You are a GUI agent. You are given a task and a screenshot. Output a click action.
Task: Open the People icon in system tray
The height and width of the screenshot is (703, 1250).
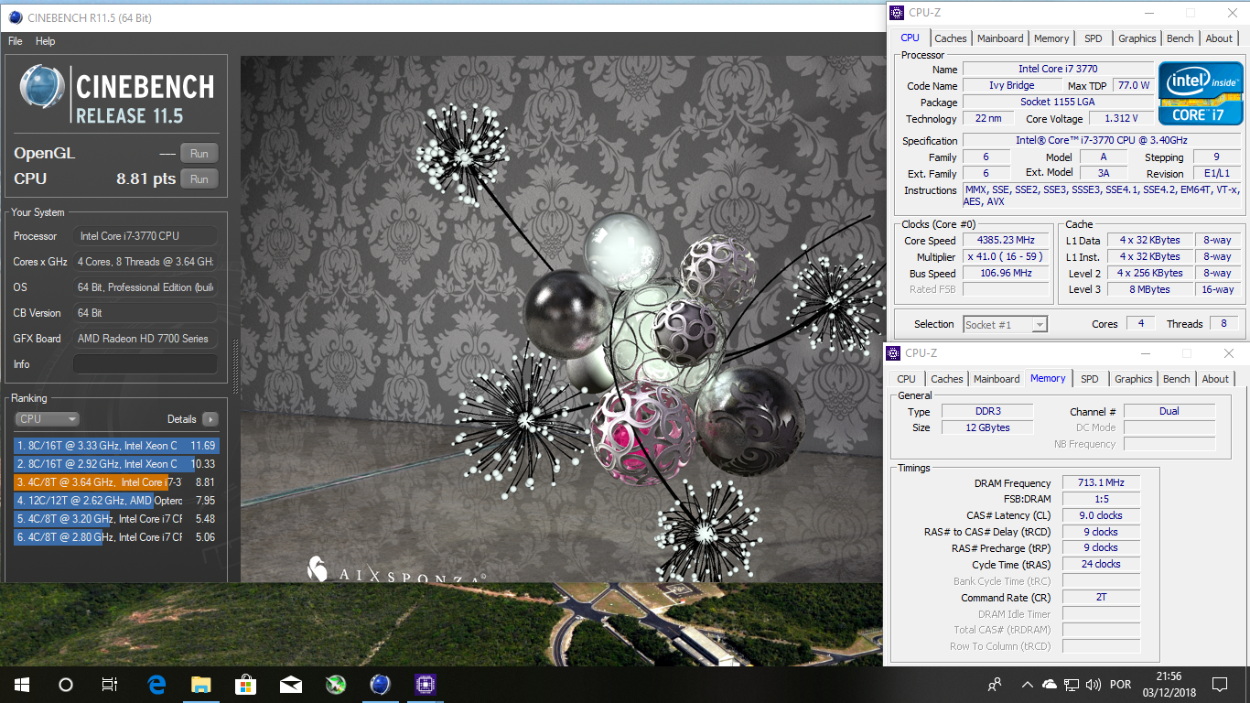tap(995, 685)
